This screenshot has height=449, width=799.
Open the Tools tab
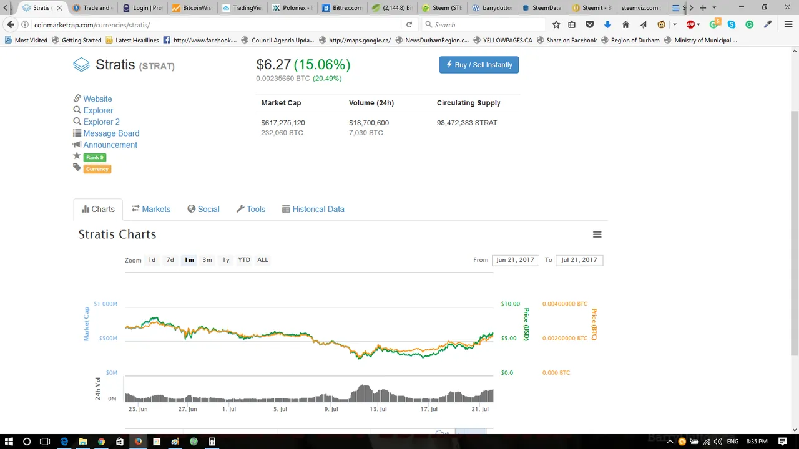[x=251, y=210]
